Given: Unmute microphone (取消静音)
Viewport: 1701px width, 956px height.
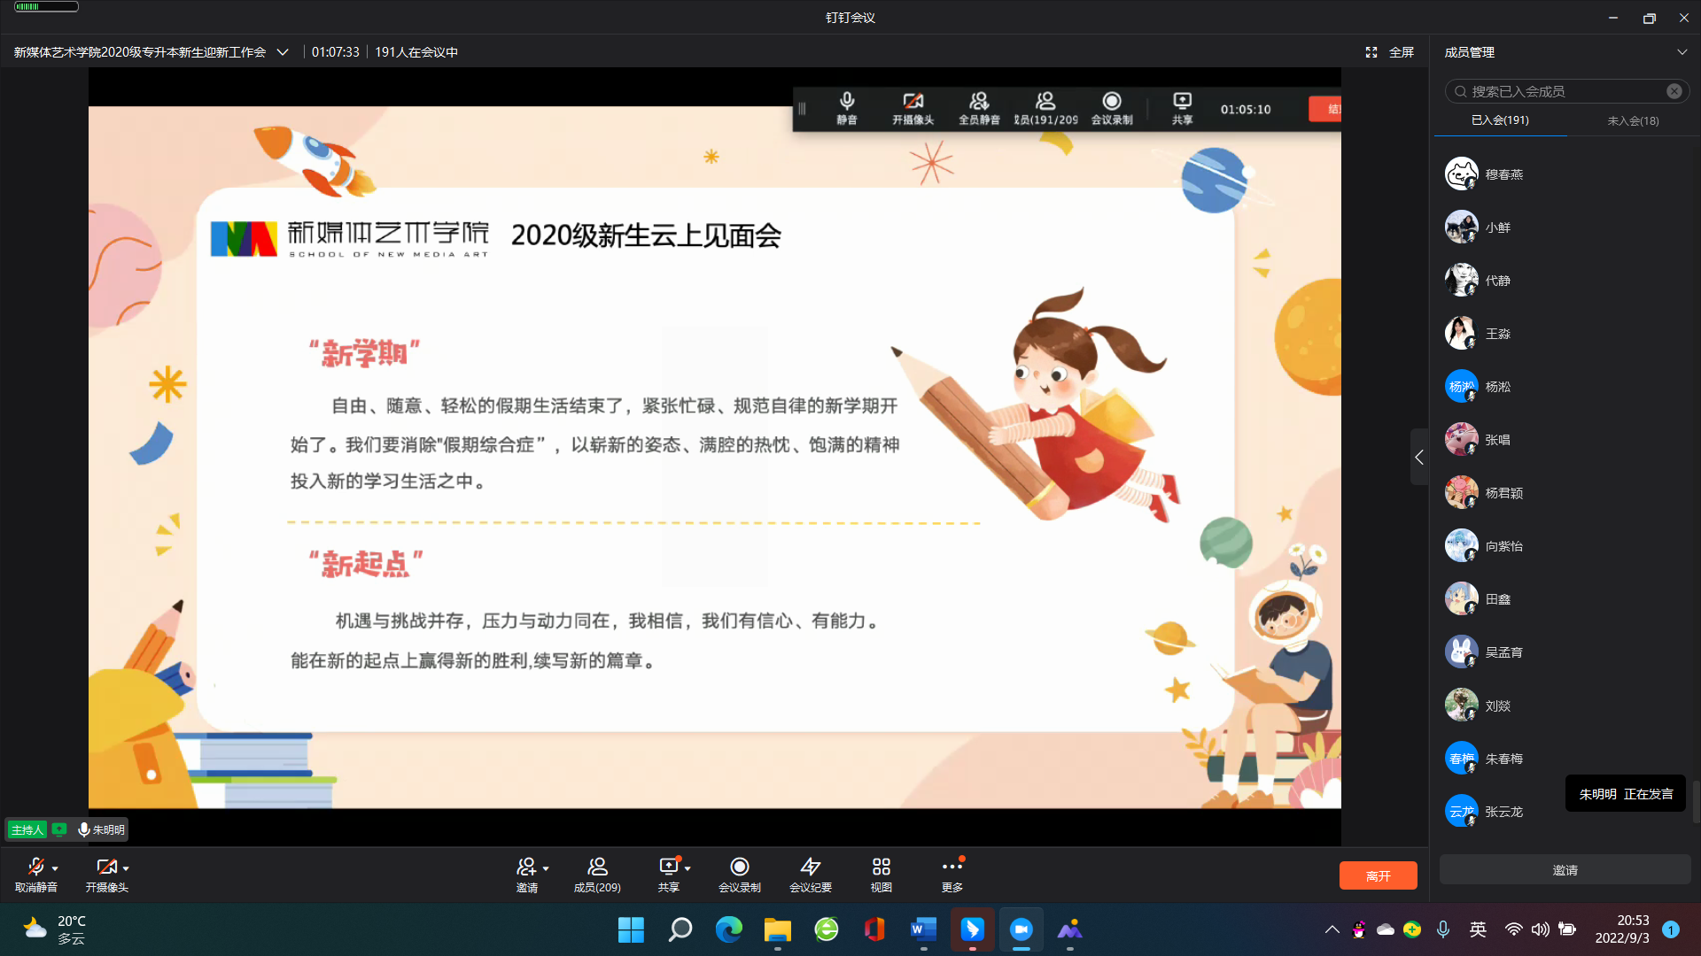Looking at the screenshot, I should 35,867.
